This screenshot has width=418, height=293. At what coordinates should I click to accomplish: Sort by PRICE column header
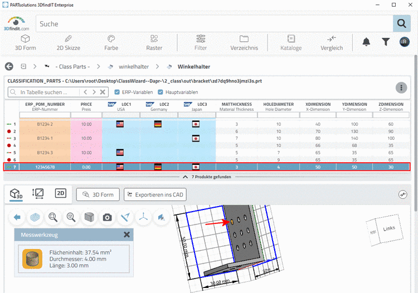pos(86,106)
